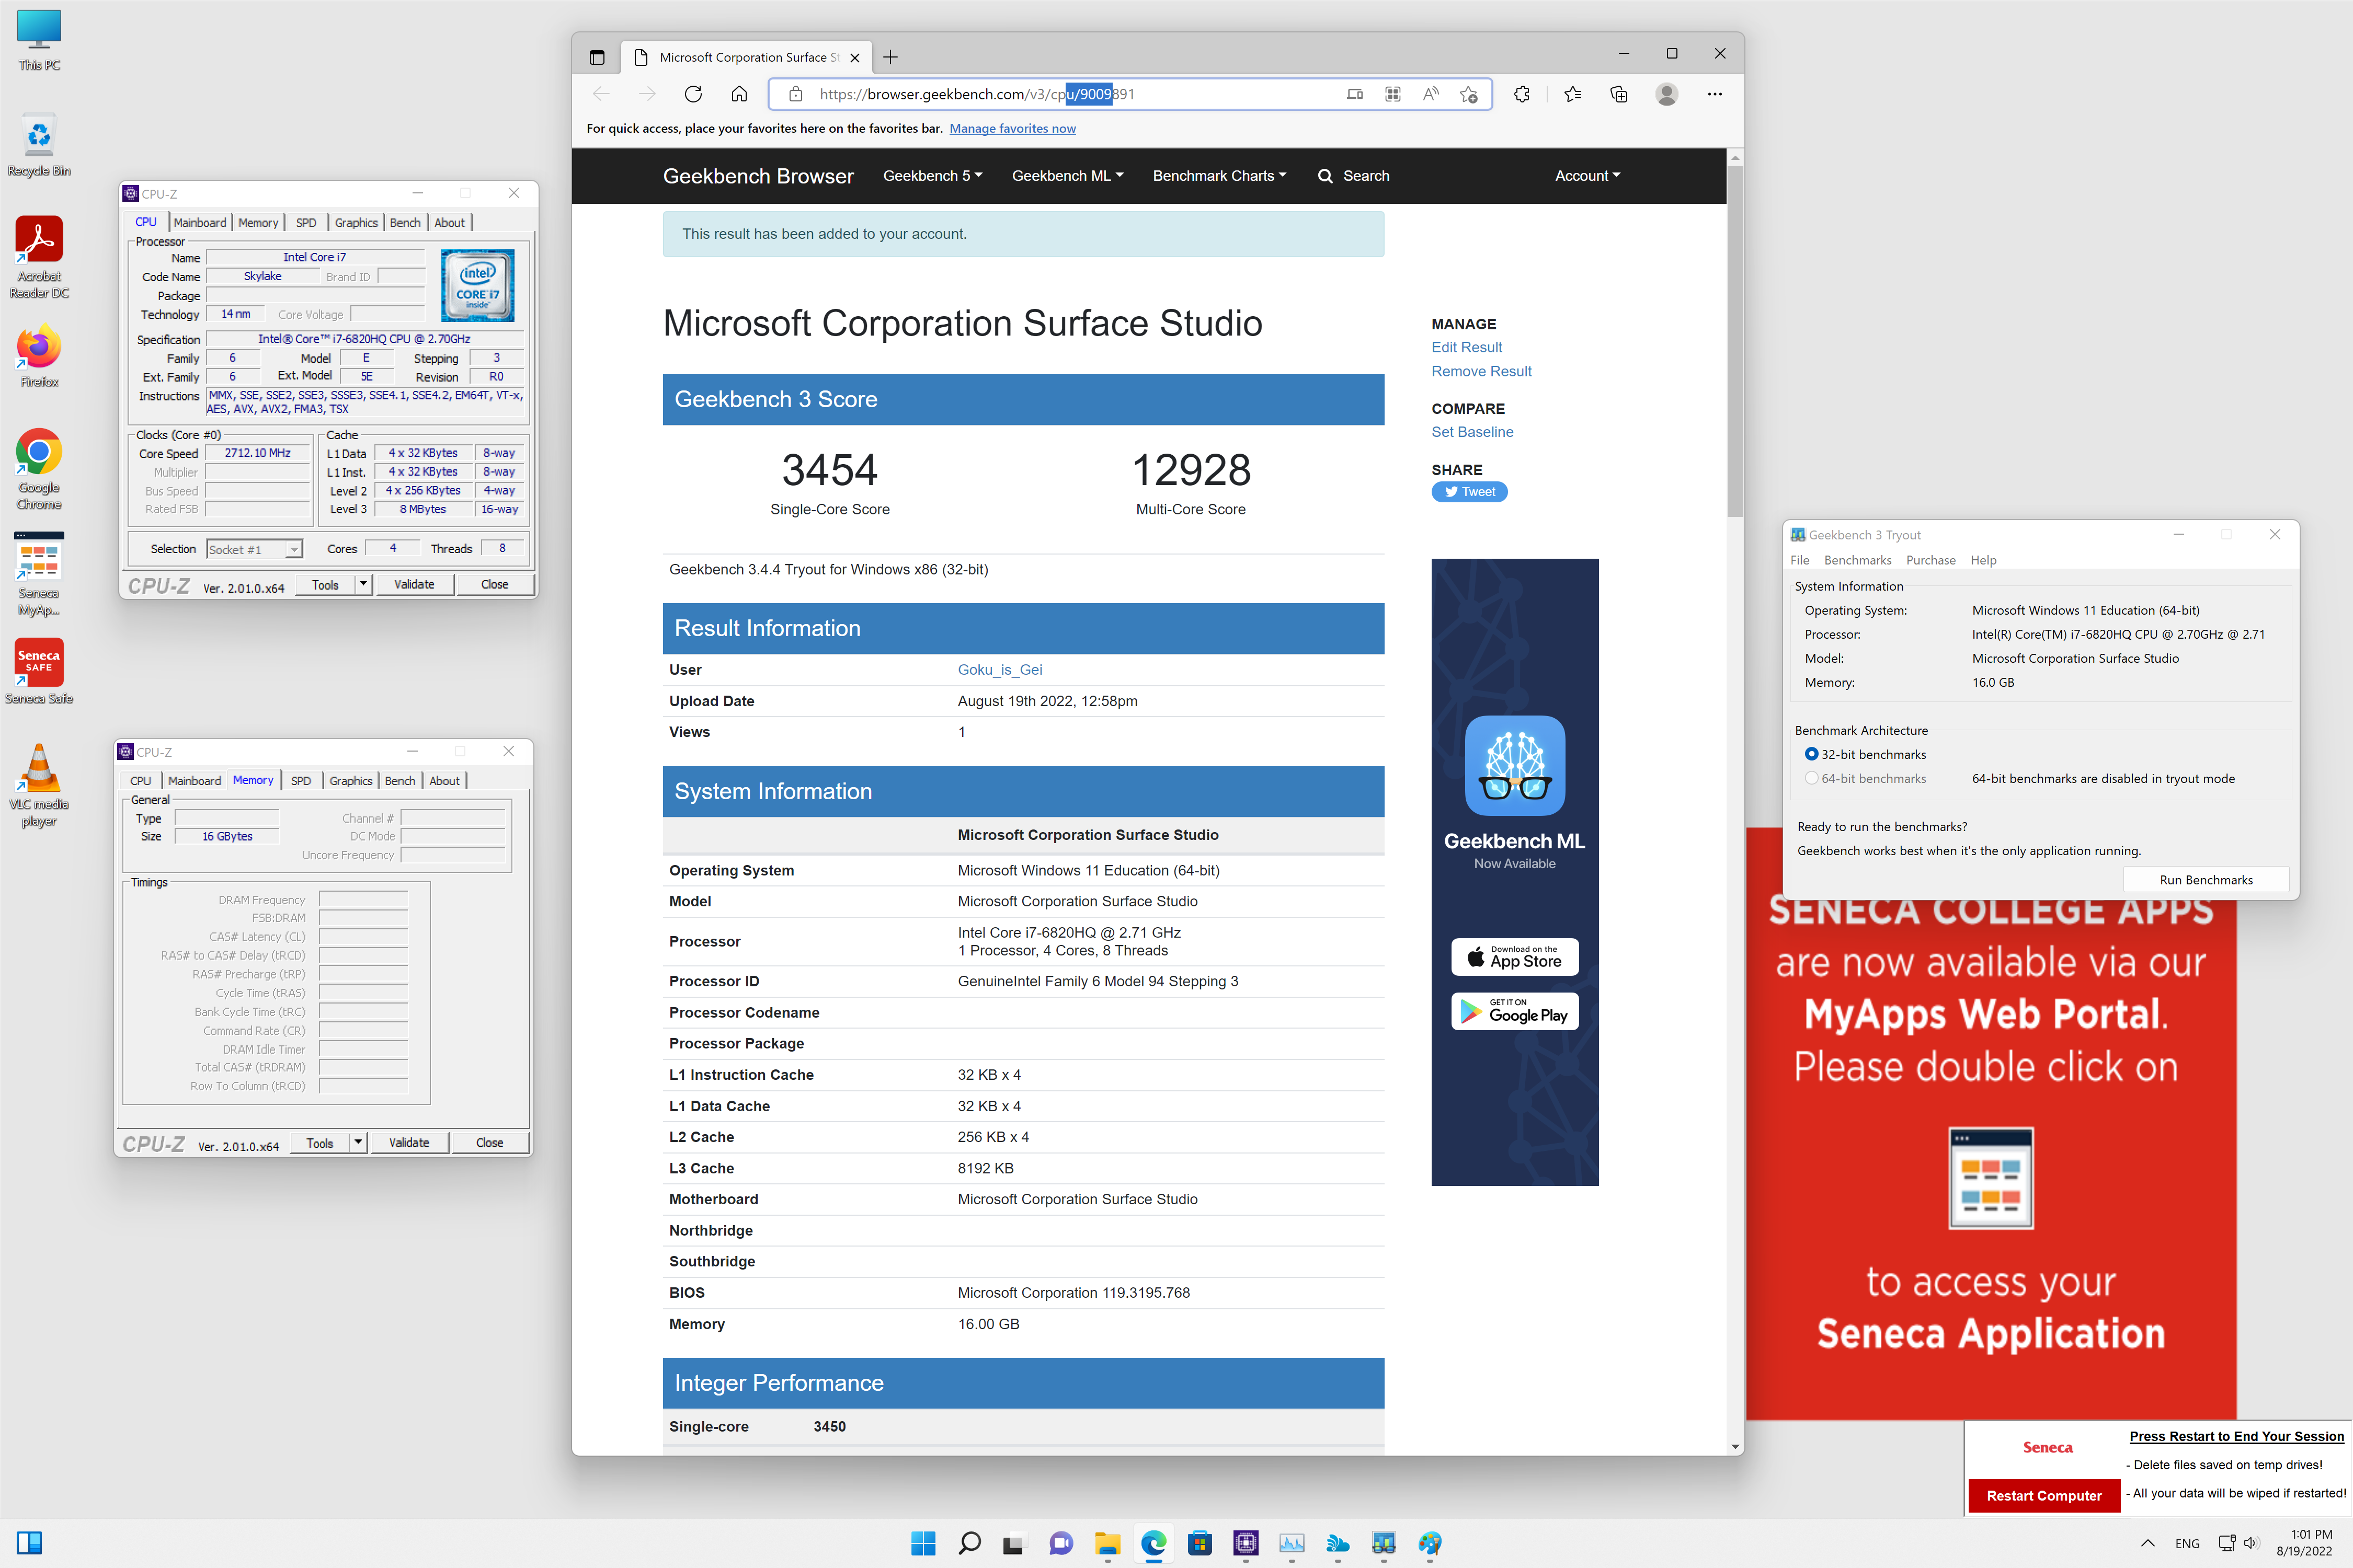
Task: Click the taskbar volume speaker icon
Action: 2251,1543
